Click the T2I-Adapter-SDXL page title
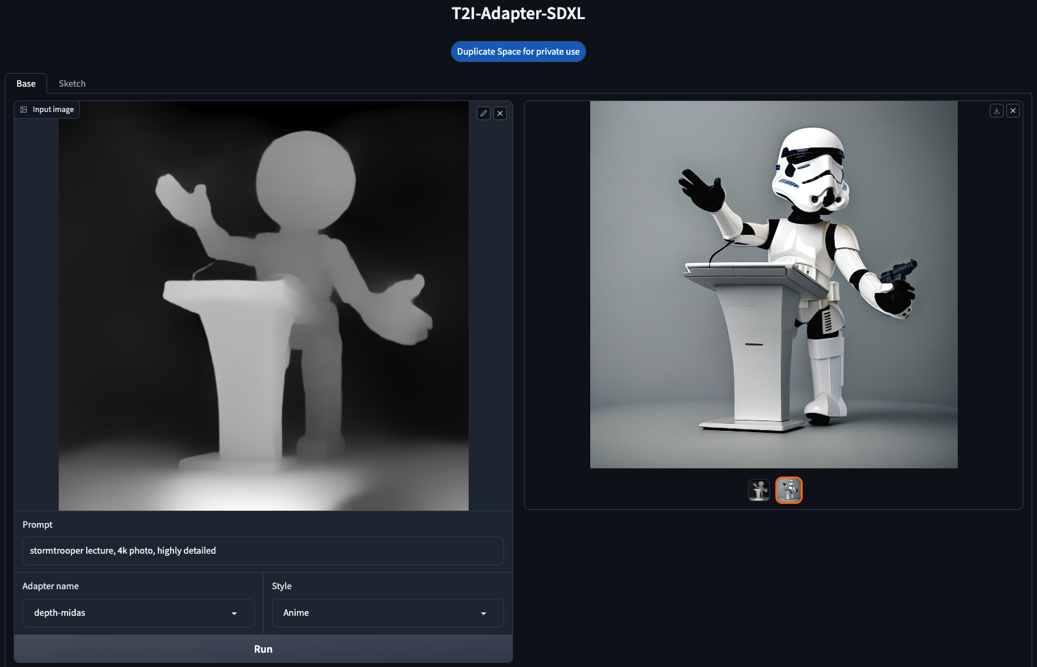Screen dimensions: 1037x667 (x=518, y=14)
